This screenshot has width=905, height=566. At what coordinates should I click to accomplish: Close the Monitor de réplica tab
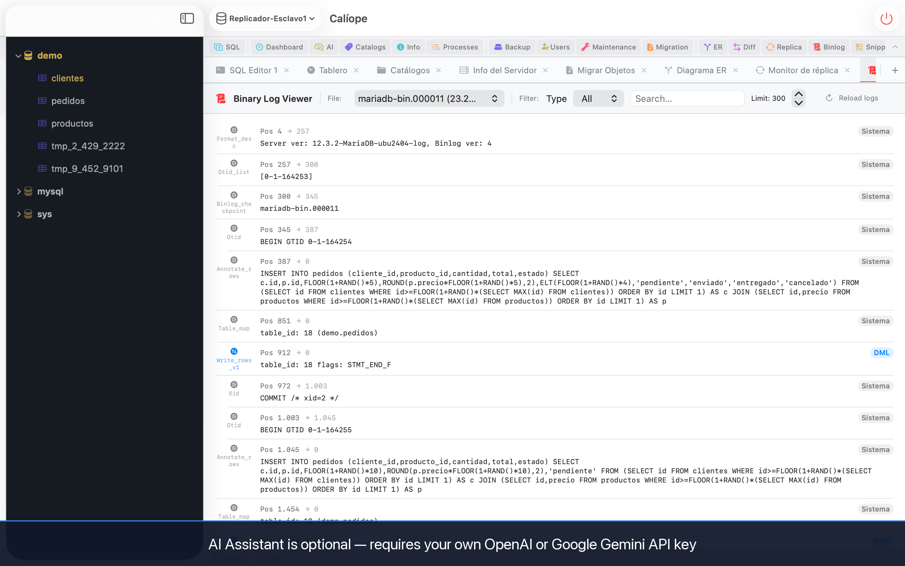click(x=847, y=70)
